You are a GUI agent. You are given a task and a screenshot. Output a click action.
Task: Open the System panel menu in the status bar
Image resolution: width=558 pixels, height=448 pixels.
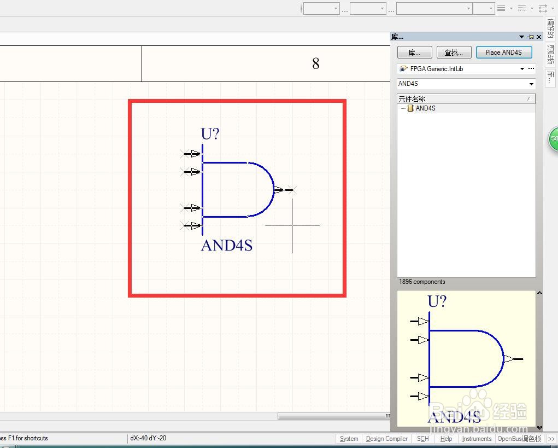[x=349, y=439]
